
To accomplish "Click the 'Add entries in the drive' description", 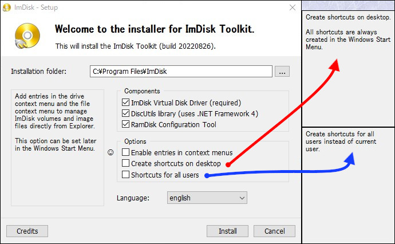I will (54, 111).
